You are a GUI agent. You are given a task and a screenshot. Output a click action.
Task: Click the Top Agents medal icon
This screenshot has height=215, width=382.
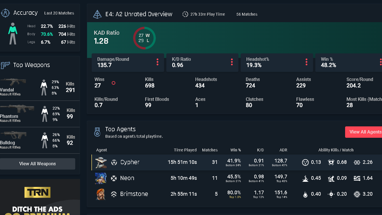click(97, 132)
